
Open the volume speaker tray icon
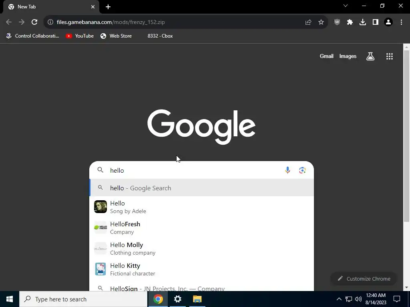point(358,299)
